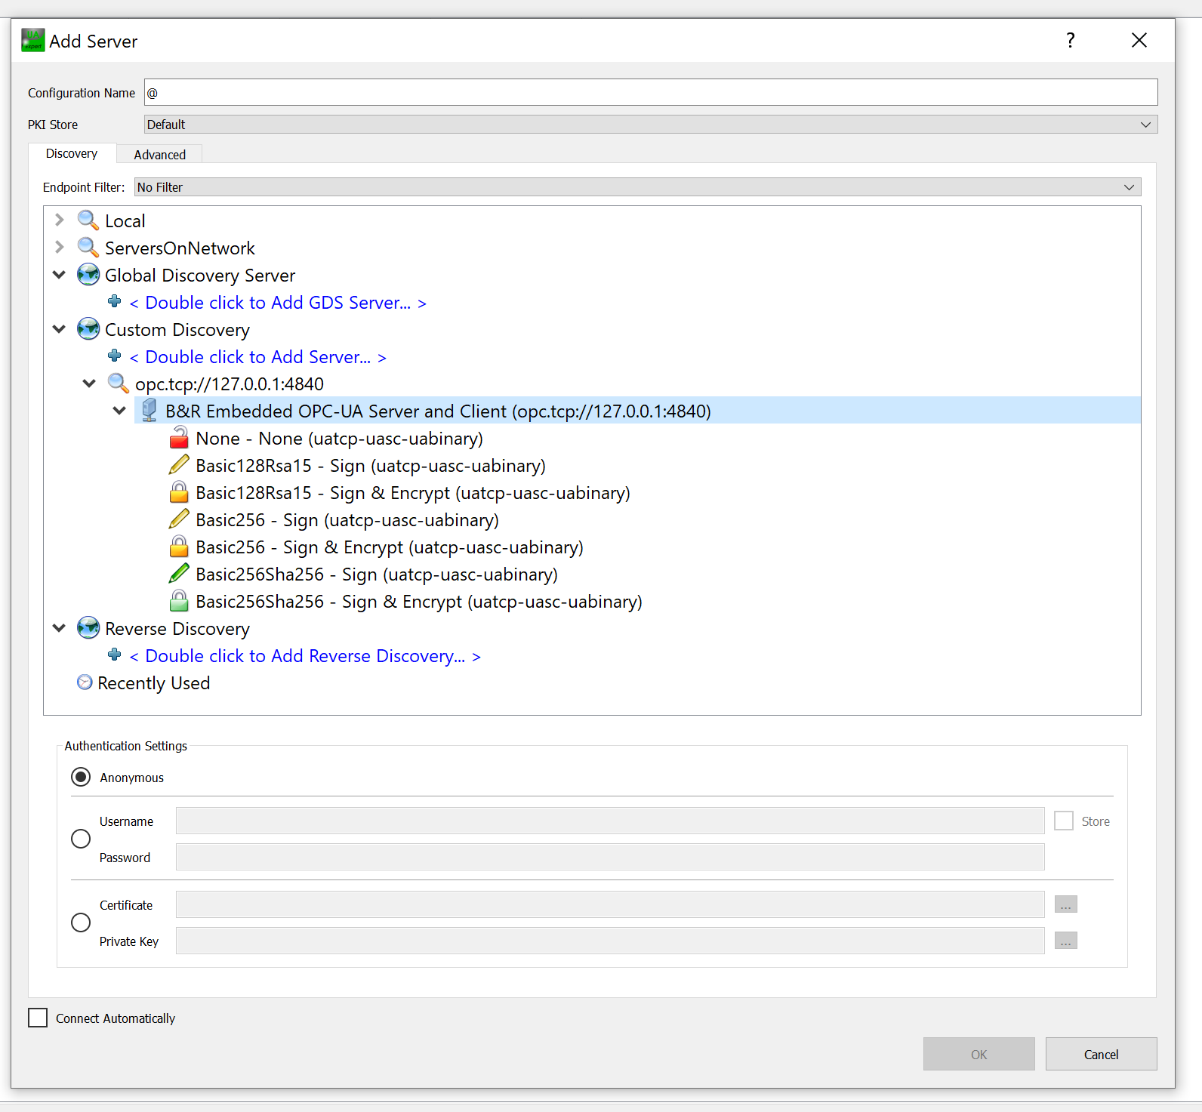
Task: Click the Certificate browse ellipsis button
Action: [x=1065, y=904]
